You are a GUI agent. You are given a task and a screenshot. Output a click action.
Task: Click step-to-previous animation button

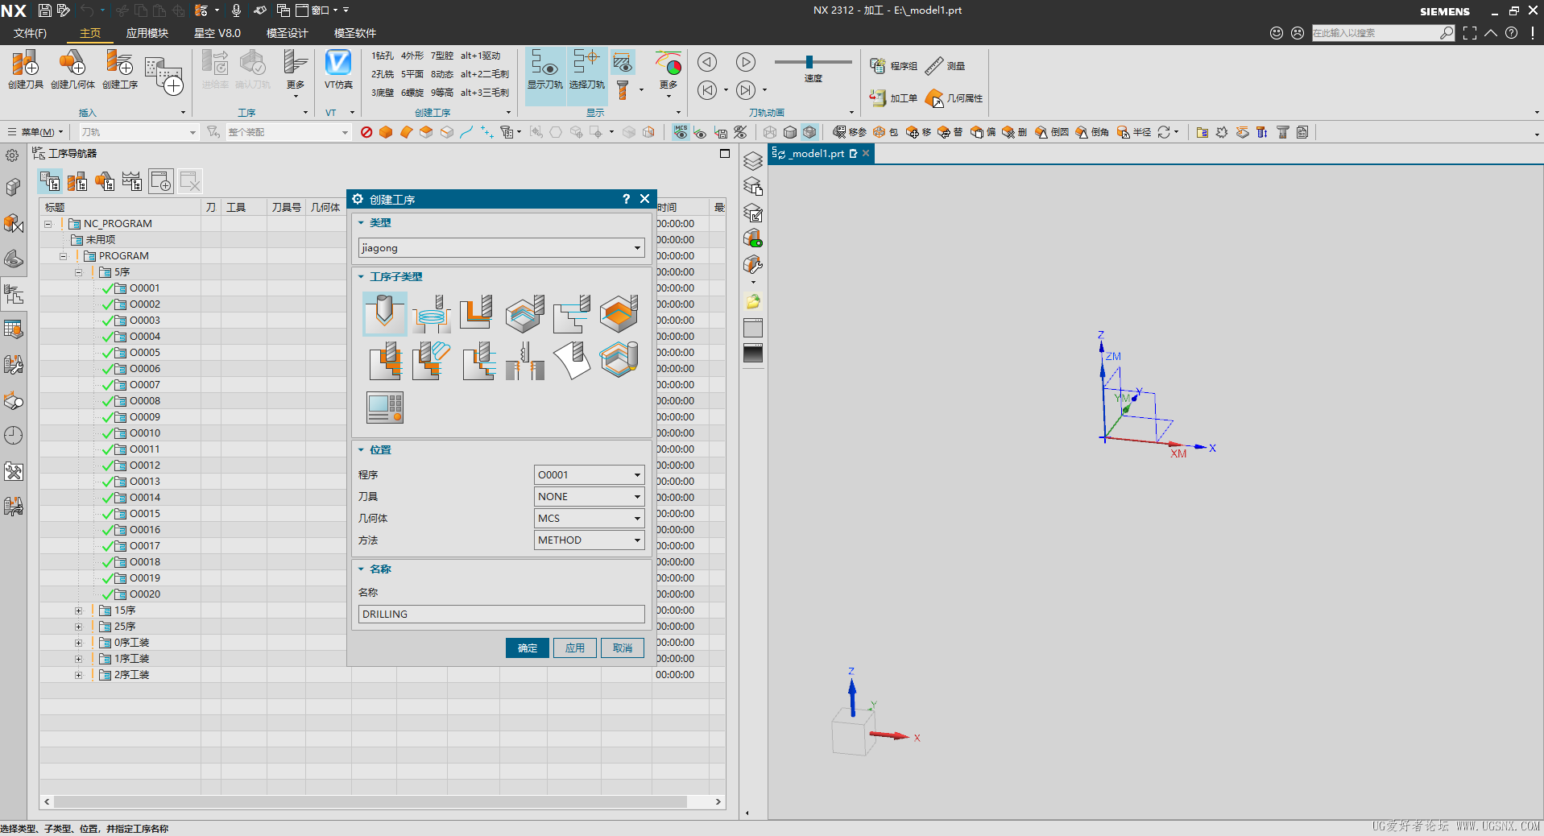tap(707, 90)
